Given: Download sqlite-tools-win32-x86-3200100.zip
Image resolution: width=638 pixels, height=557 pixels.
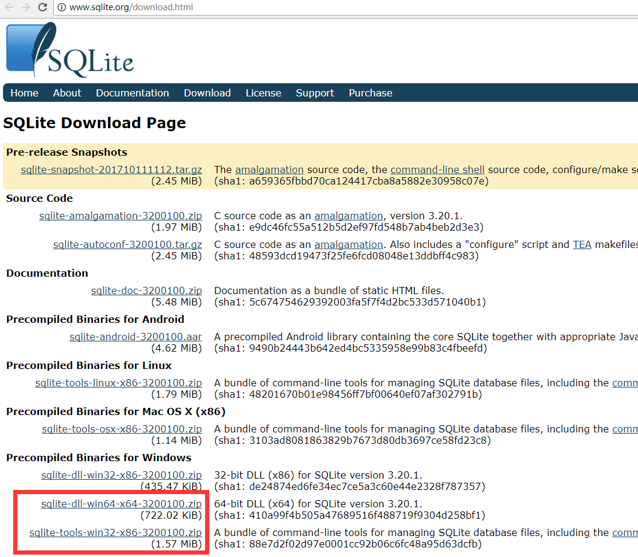Looking at the screenshot, I should [116, 532].
